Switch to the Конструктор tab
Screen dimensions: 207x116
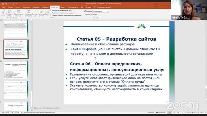point(27,7)
